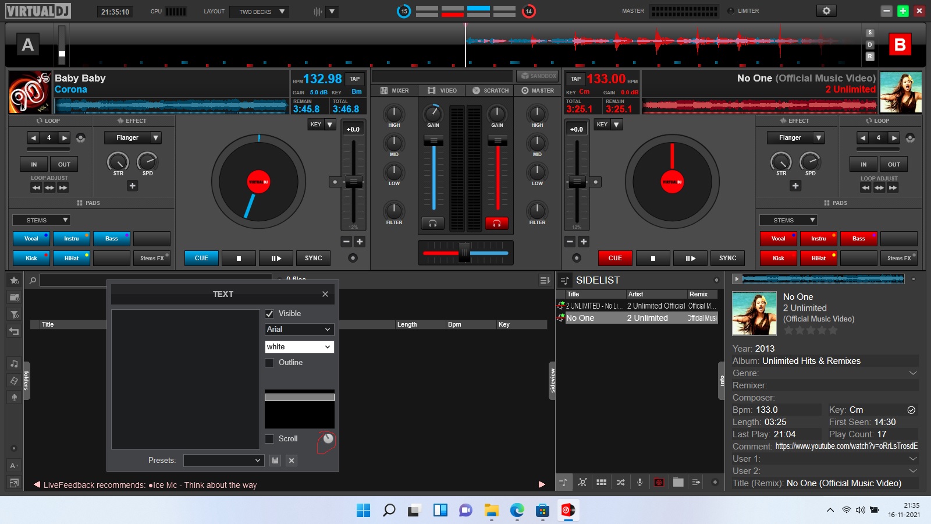The width and height of the screenshot is (931, 524).
Task: Click the left deck headphone cue button
Action: pyautogui.click(x=433, y=224)
